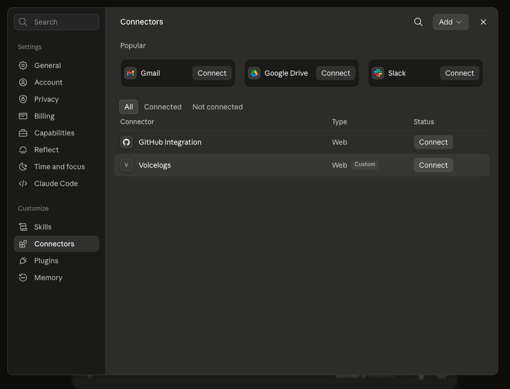510x389 pixels.
Task: Click the Time and focus moon icon
Action: coord(23,167)
